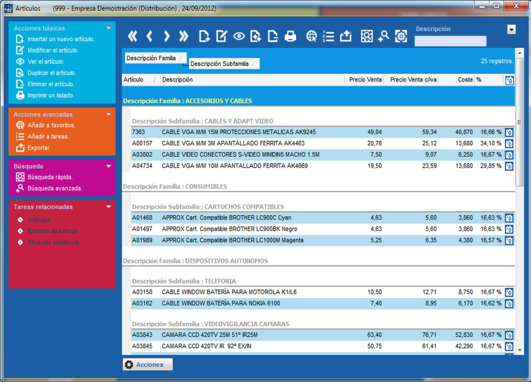Click the new article toolbar icon
The width and height of the screenshot is (531, 382).
pos(204,36)
